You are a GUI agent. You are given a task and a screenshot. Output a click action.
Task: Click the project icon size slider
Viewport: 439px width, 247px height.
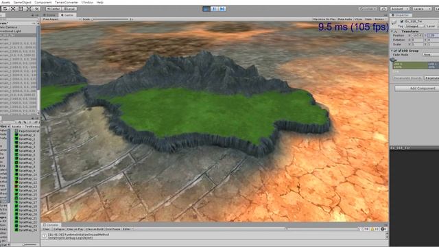(30, 245)
